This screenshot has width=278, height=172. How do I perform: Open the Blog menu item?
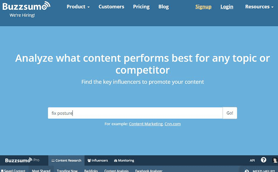click(164, 7)
